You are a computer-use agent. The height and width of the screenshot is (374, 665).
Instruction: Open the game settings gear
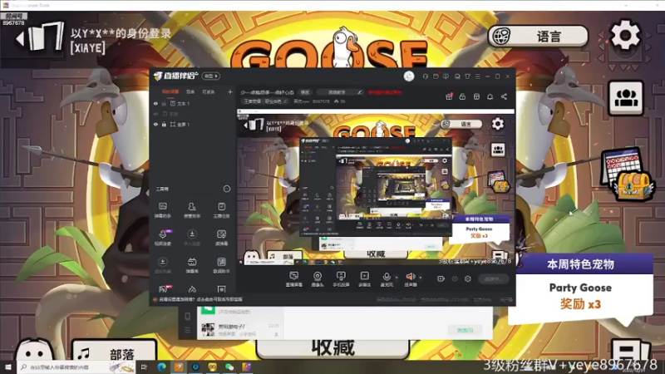tap(625, 35)
